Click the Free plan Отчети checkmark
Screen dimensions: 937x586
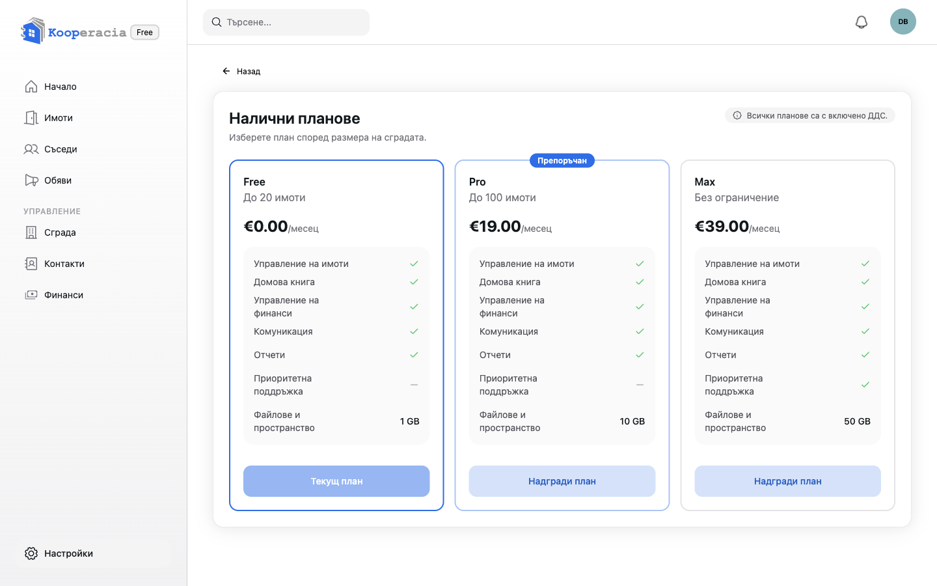point(414,355)
